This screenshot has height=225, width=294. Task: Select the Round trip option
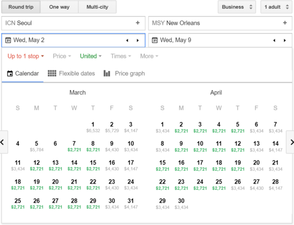[x=21, y=7]
